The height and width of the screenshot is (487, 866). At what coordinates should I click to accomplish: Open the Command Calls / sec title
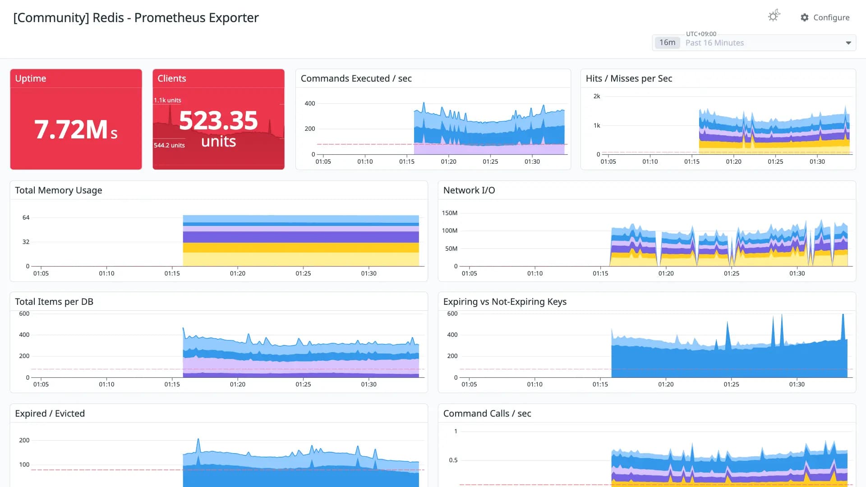click(487, 413)
